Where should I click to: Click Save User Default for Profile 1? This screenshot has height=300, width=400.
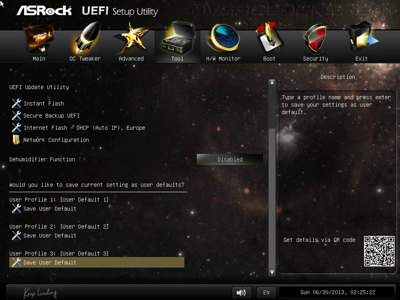50,209
